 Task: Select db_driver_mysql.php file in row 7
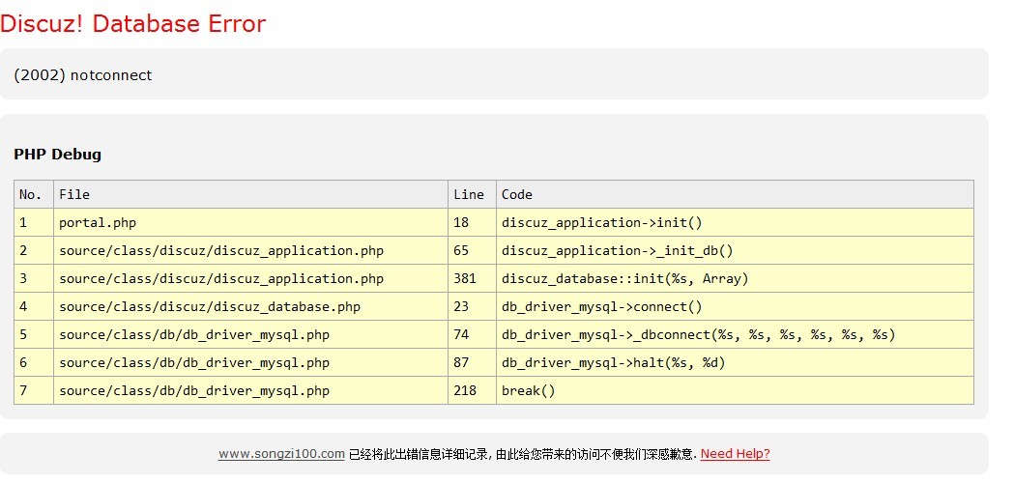pyautogui.click(x=251, y=390)
